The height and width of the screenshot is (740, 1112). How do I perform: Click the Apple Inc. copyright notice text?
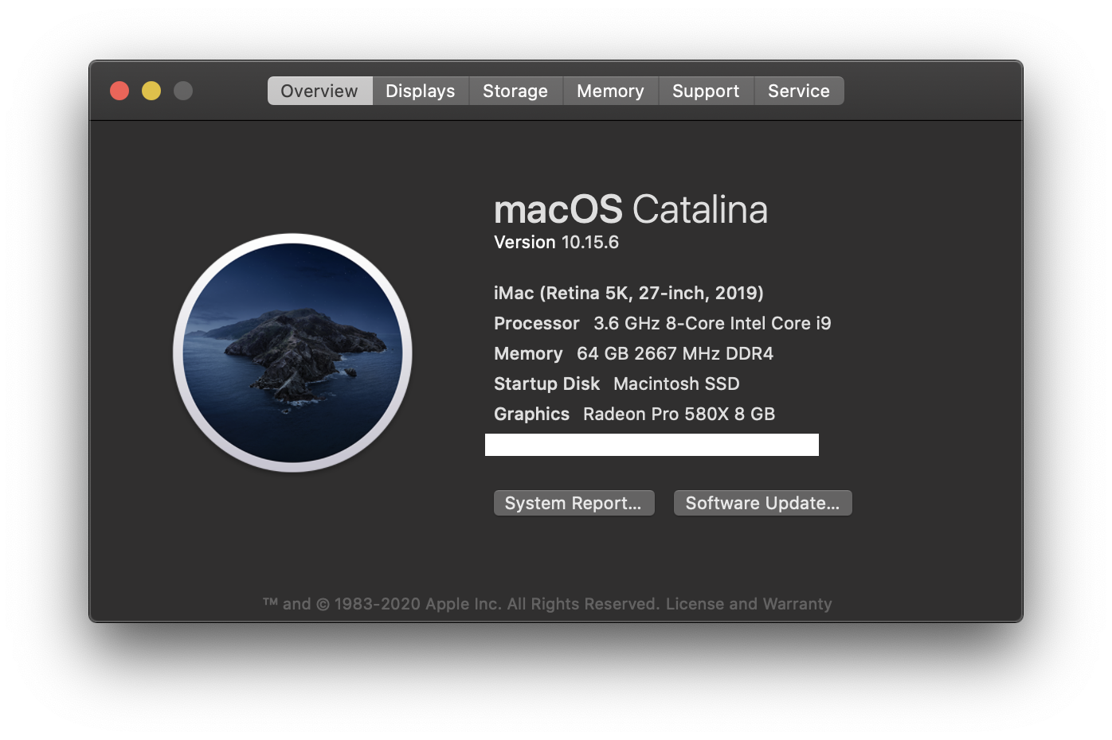pos(461,604)
